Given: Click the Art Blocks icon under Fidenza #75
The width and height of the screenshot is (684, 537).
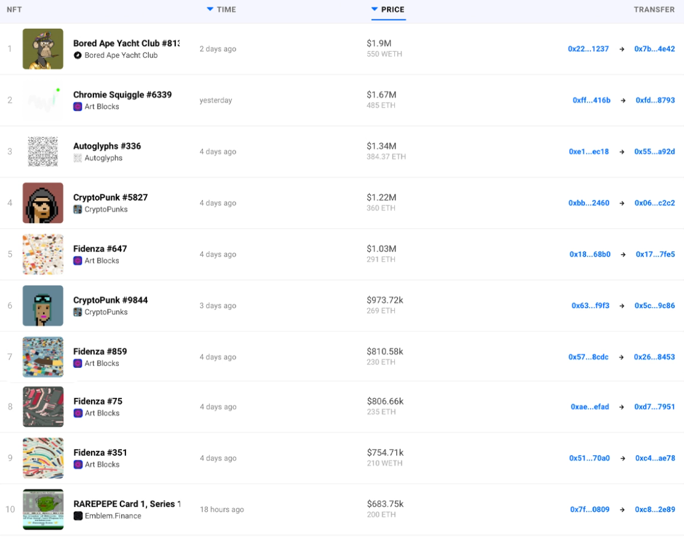Looking at the screenshot, I should click(78, 413).
